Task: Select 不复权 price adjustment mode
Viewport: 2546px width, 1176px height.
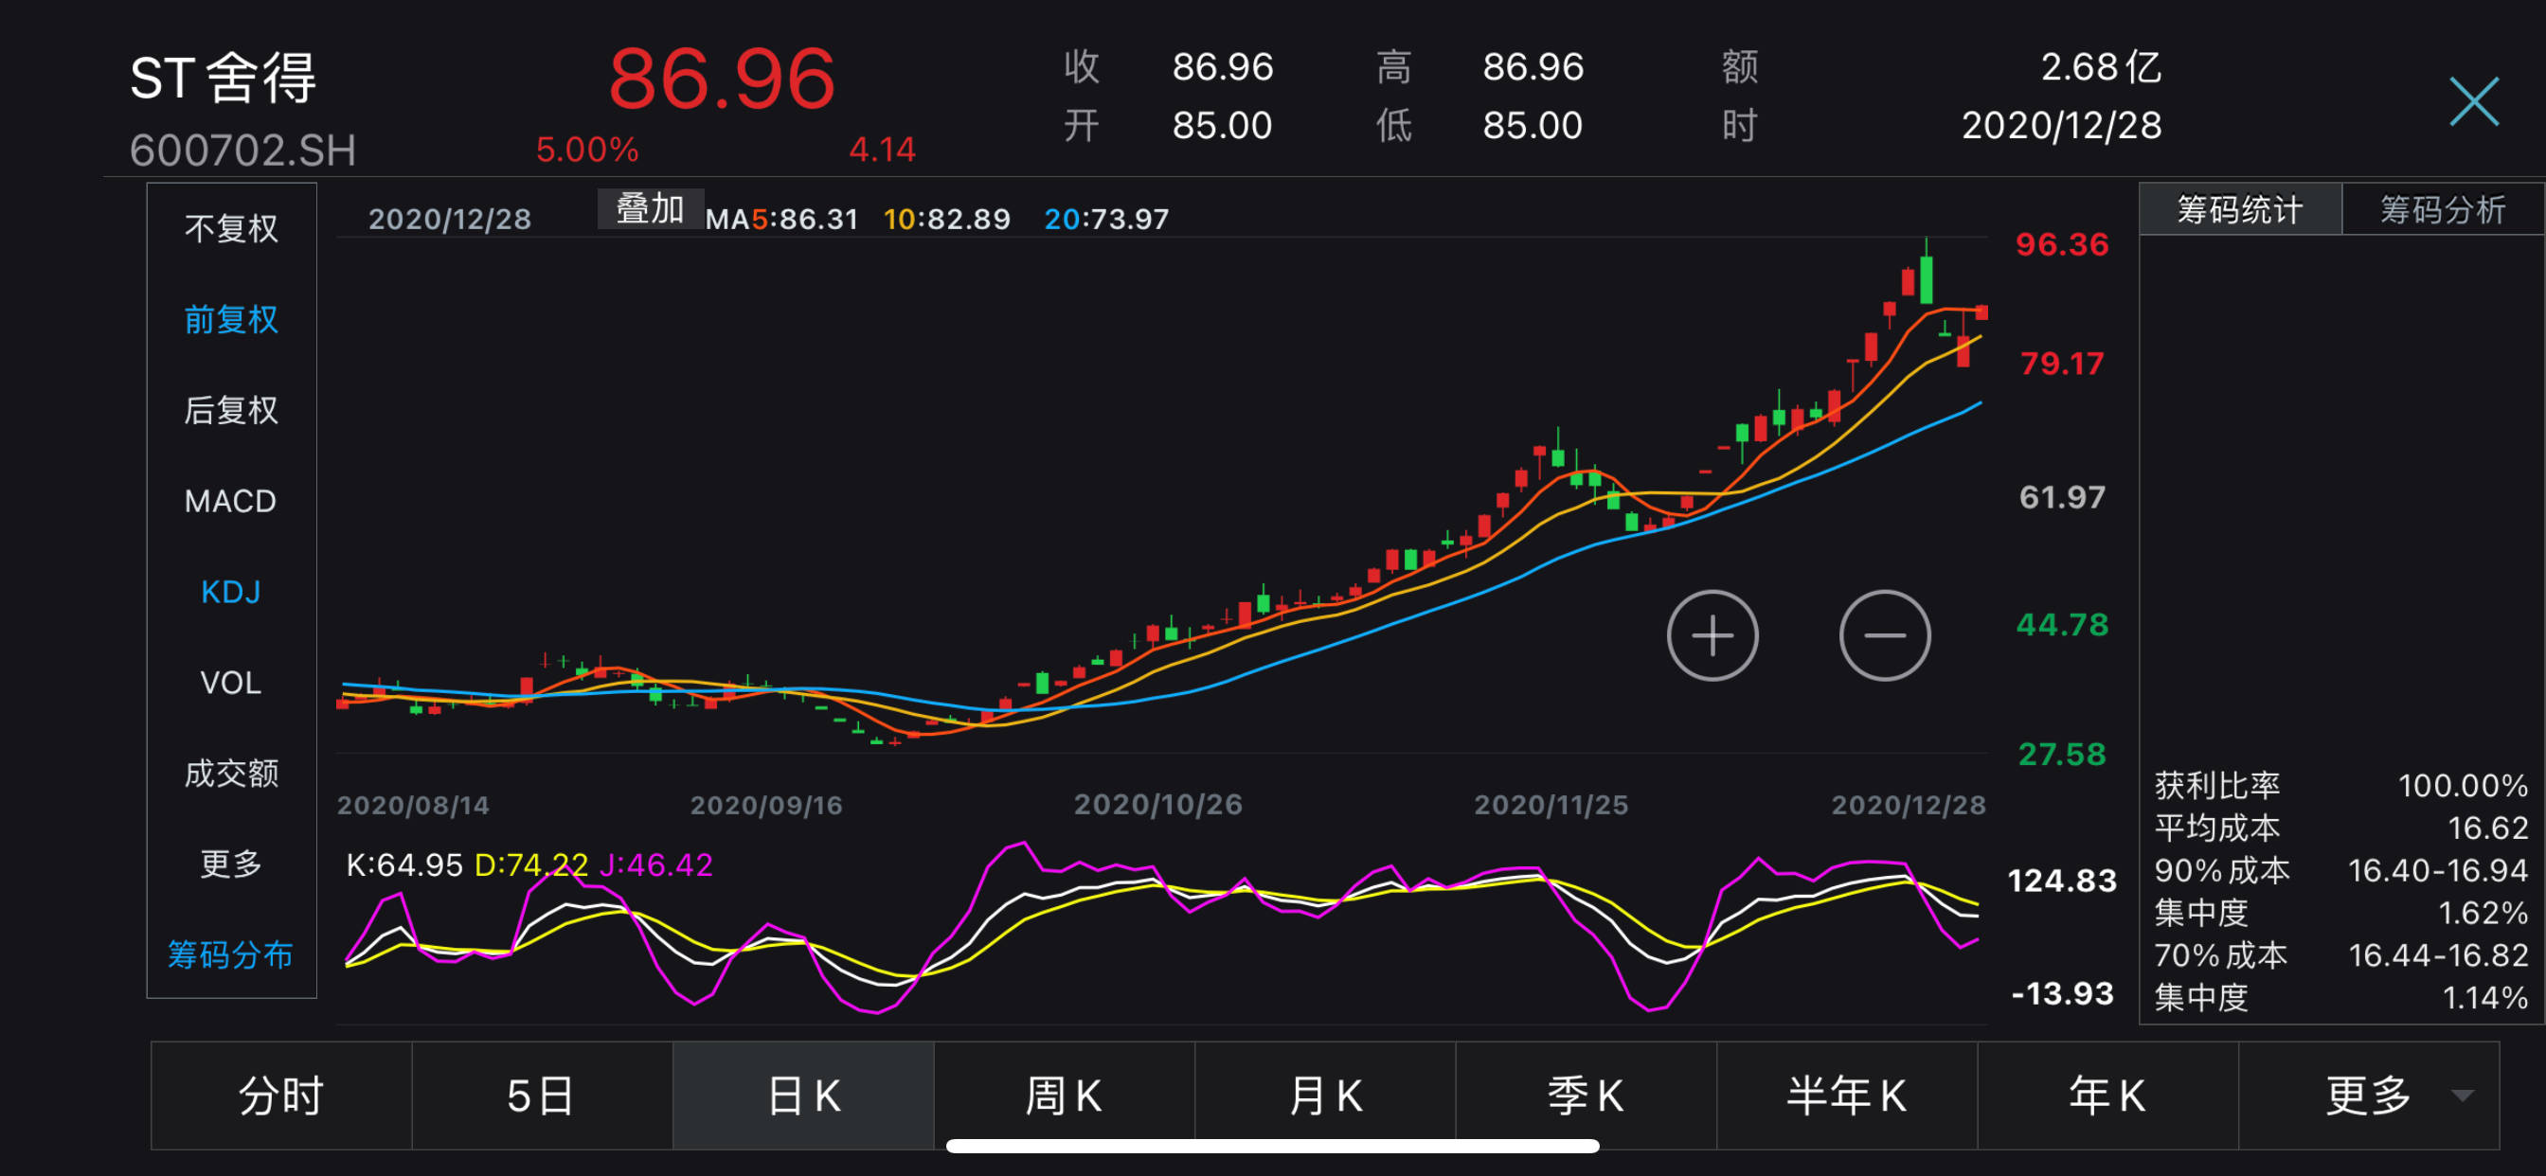Action: click(x=231, y=228)
